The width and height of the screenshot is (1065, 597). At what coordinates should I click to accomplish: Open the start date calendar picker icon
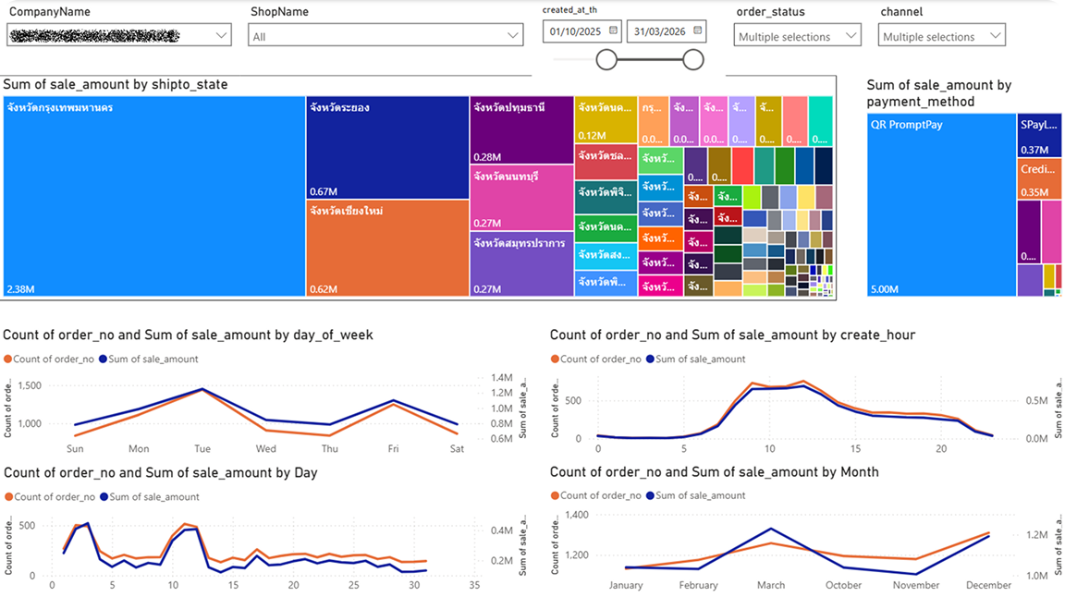[613, 30]
